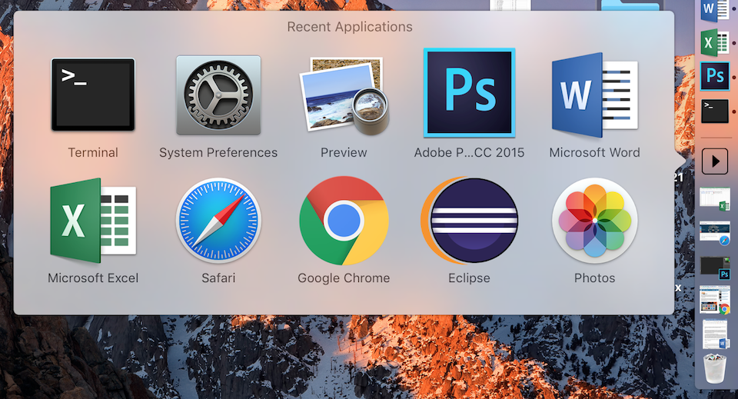The width and height of the screenshot is (738, 399).
Task: Restore the minimized Safari window in Dock
Action: [x=714, y=234]
